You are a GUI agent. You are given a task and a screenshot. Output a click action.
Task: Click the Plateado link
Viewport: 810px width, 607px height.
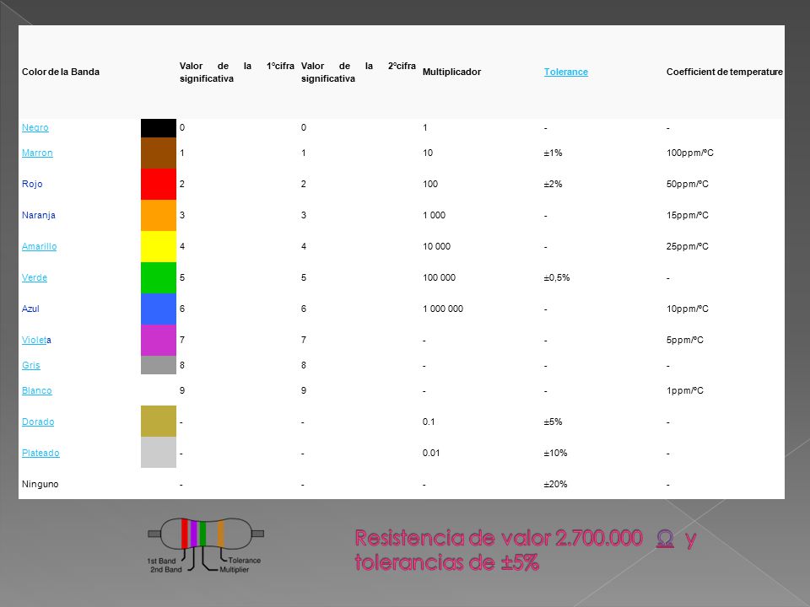click(x=40, y=453)
